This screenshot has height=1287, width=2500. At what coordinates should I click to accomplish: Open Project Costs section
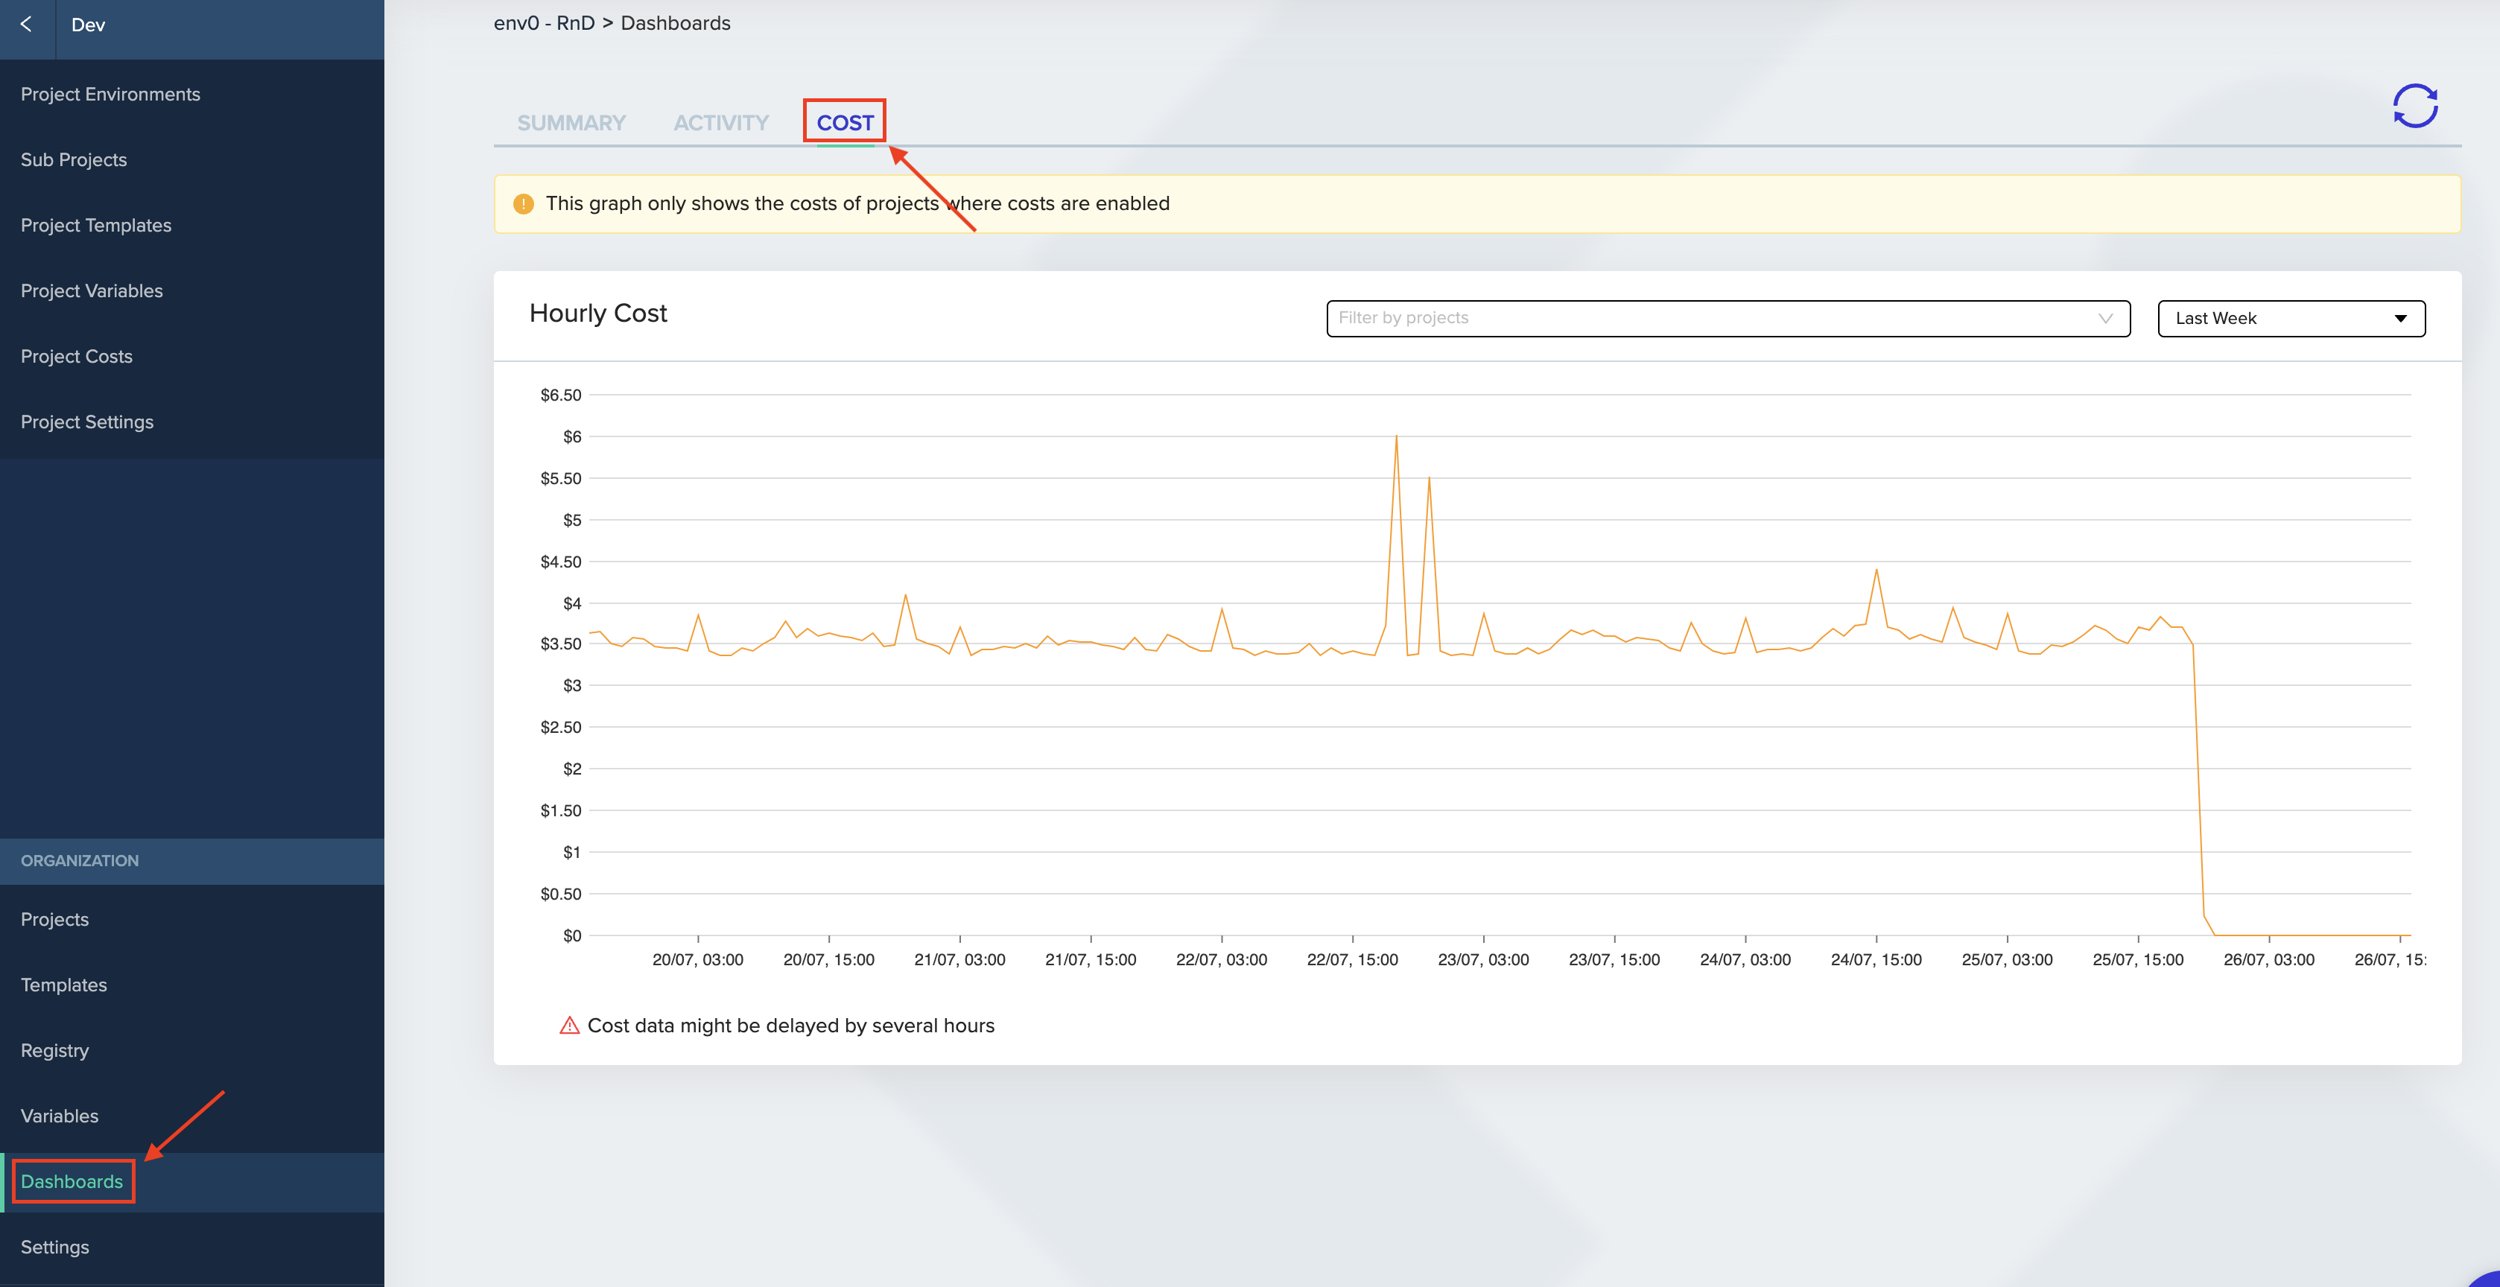pyautogui.click(x=77, y=356)
